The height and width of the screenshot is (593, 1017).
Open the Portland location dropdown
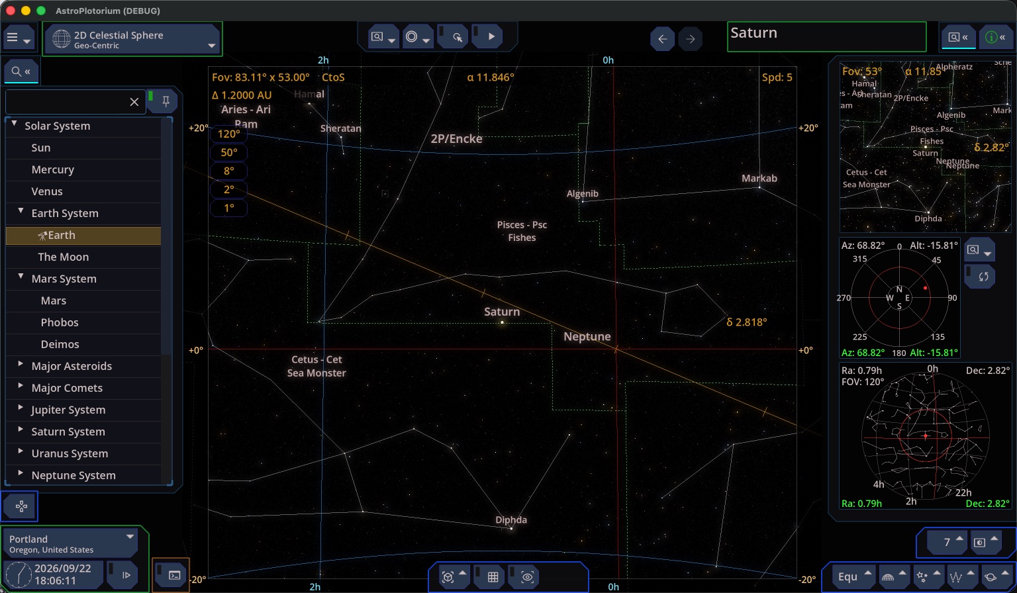pos(70,543)
